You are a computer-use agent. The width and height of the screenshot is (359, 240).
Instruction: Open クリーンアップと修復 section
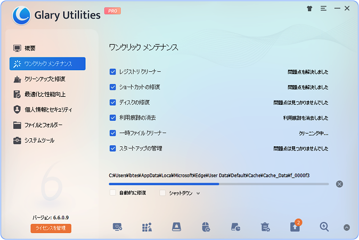point(47,79)
